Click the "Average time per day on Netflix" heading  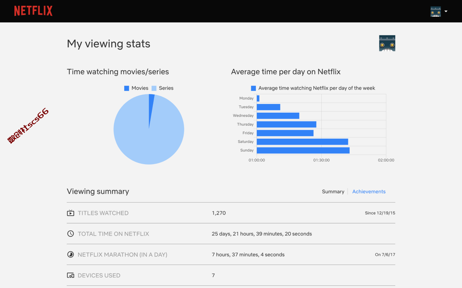click(286, 72)
